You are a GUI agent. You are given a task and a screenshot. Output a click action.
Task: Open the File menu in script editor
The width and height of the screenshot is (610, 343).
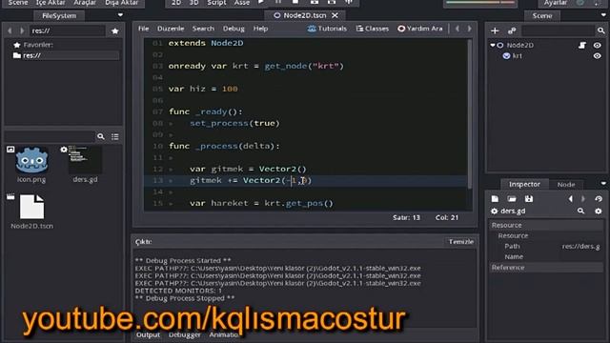[143, 29]
